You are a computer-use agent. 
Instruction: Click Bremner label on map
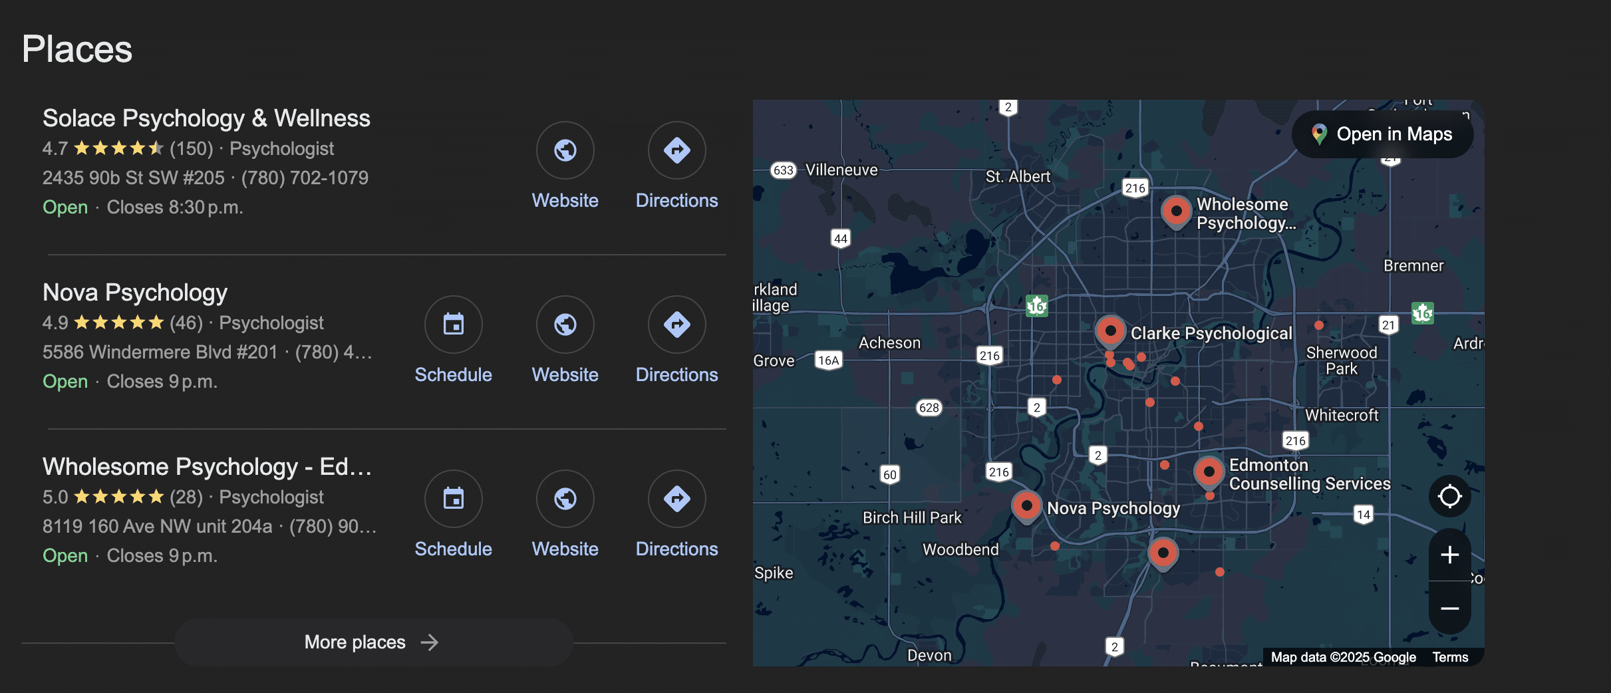(1413, 266)
